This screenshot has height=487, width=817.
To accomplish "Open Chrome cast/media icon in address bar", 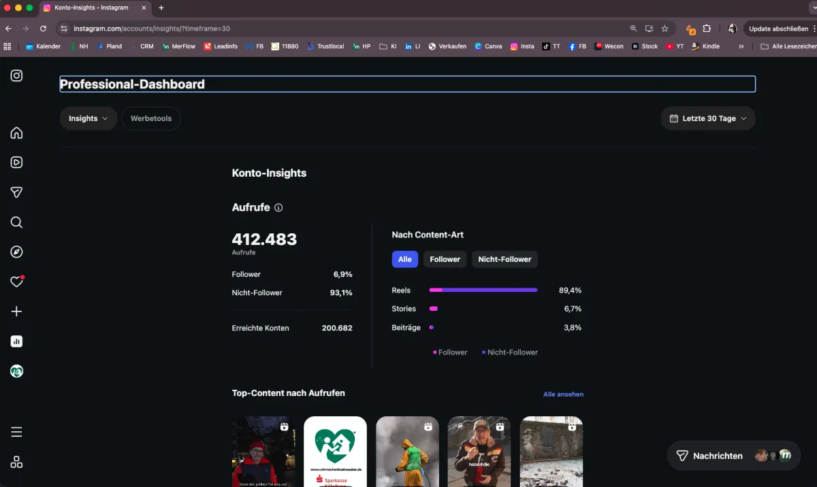I will tap(649, 29).
